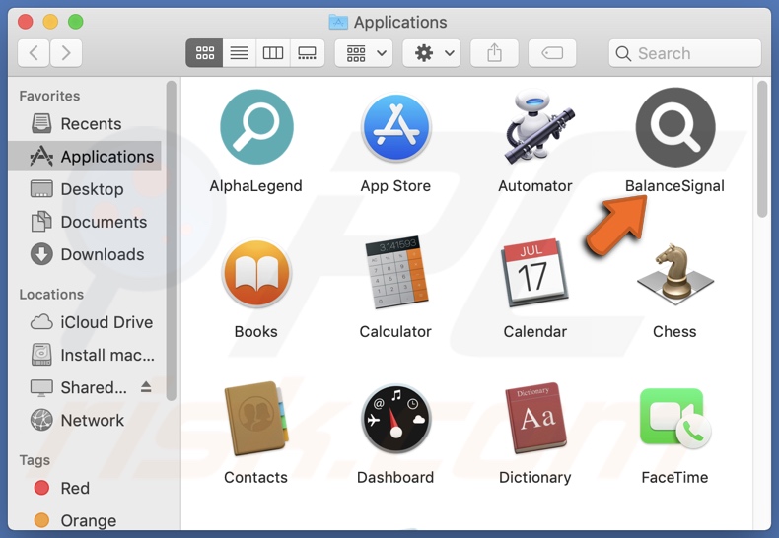This screenshot has height=538, width=779.
Task: Launch the Calculator app icon
Action: (396, 273)
